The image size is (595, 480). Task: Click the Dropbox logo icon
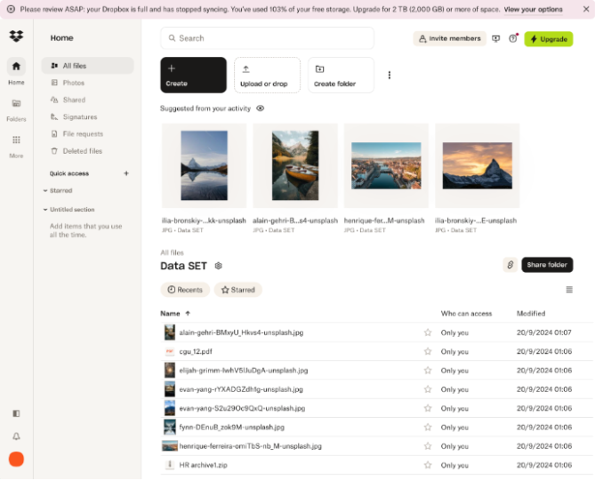(x=16, y=36)
